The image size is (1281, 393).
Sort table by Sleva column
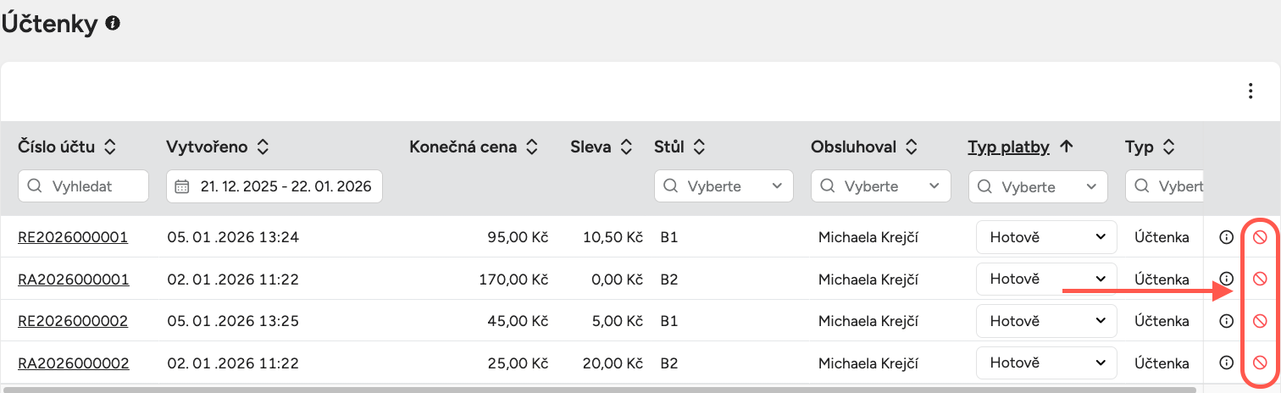pyautogui.click(x=626, y=147)
